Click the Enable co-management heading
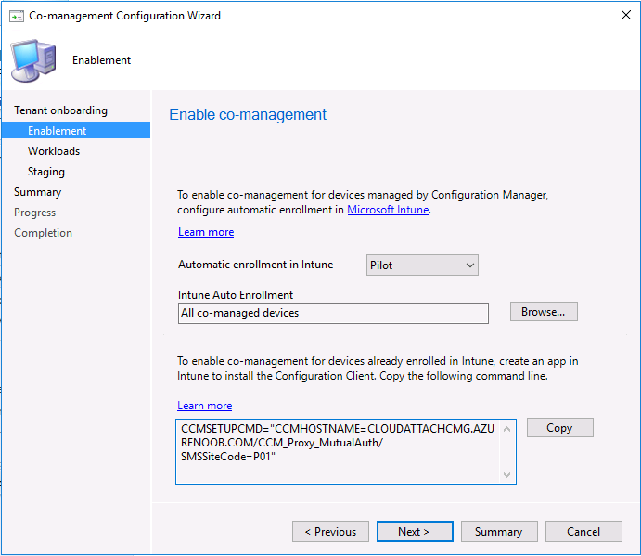The width and height of the screenshot is (641, 556). (248, 114)
